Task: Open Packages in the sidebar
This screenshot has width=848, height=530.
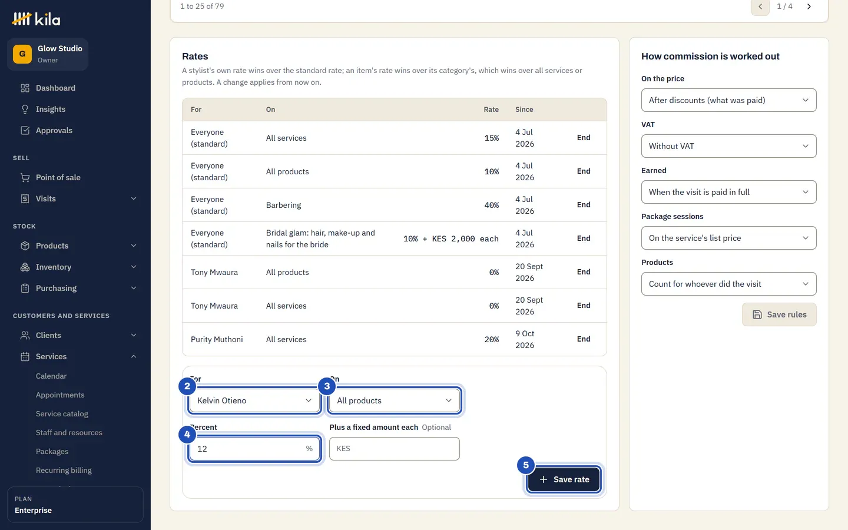Action: [52, 452]
